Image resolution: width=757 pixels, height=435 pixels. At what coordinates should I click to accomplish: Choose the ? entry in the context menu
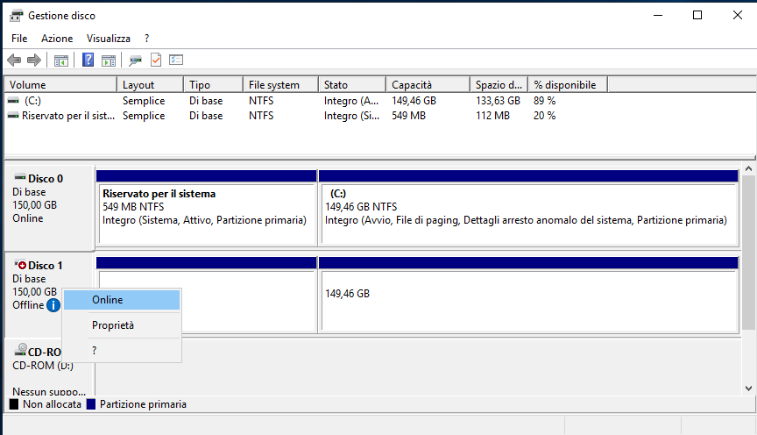(122, 351)
